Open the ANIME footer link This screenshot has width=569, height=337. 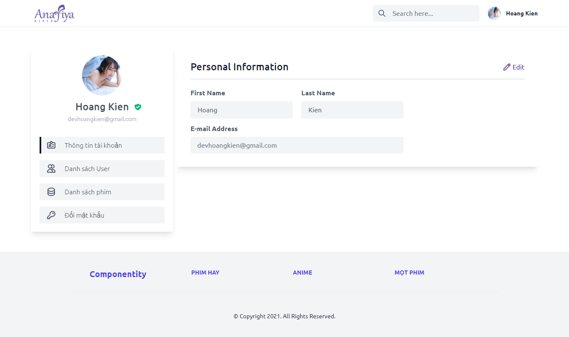(302, 273)
